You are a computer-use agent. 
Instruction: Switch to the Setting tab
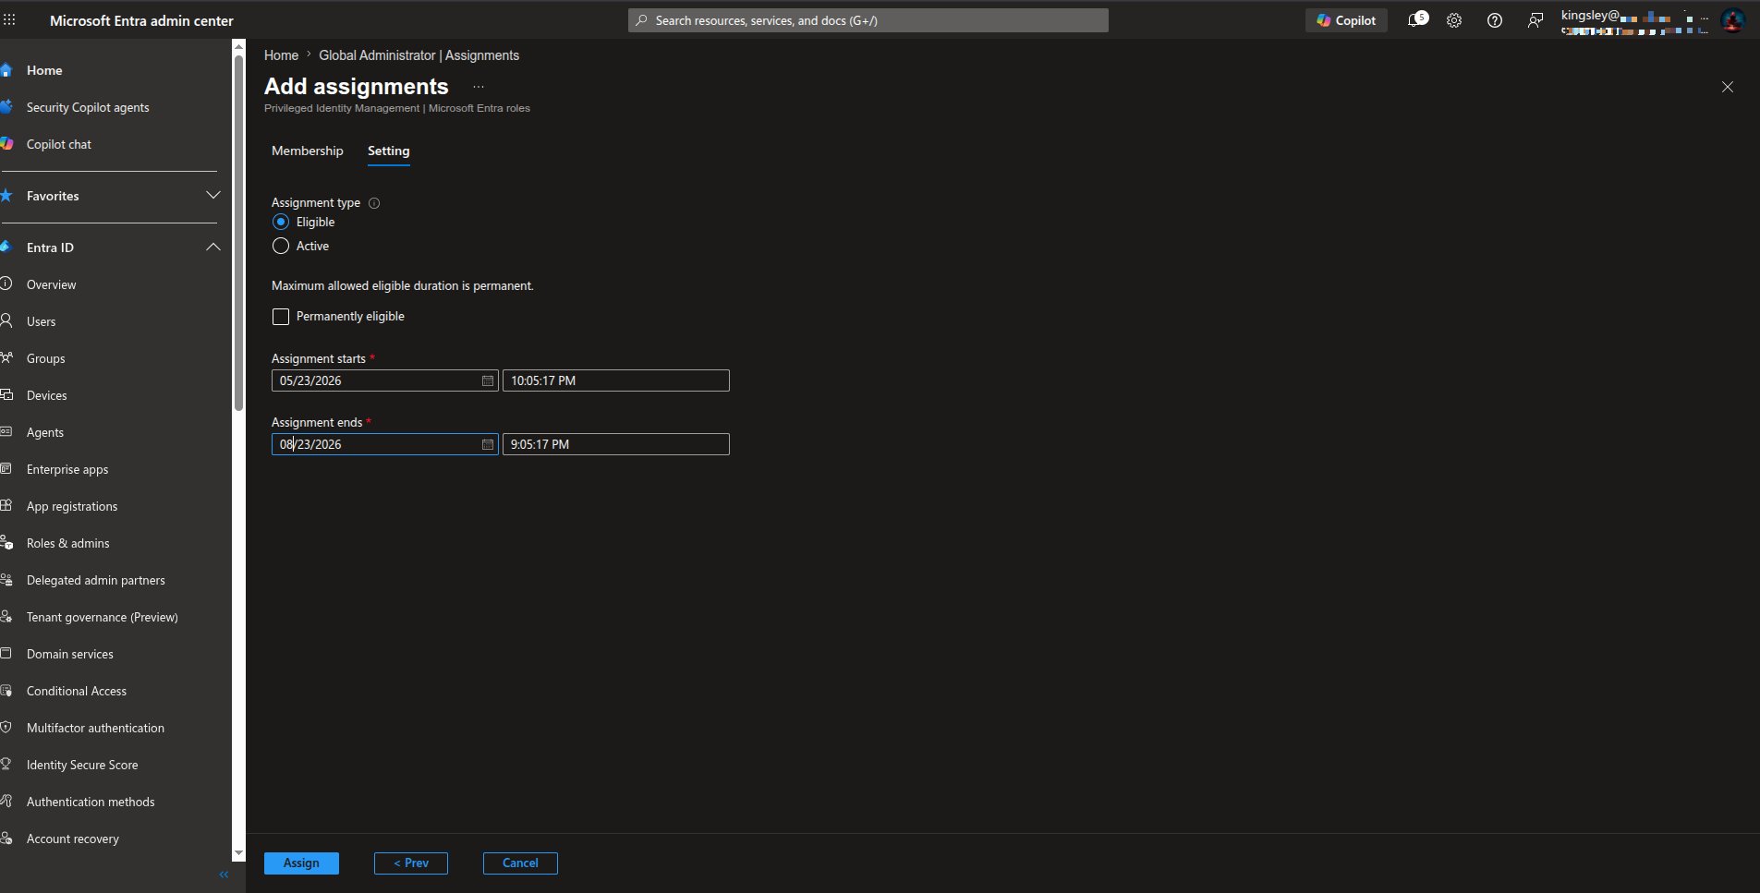388,151
